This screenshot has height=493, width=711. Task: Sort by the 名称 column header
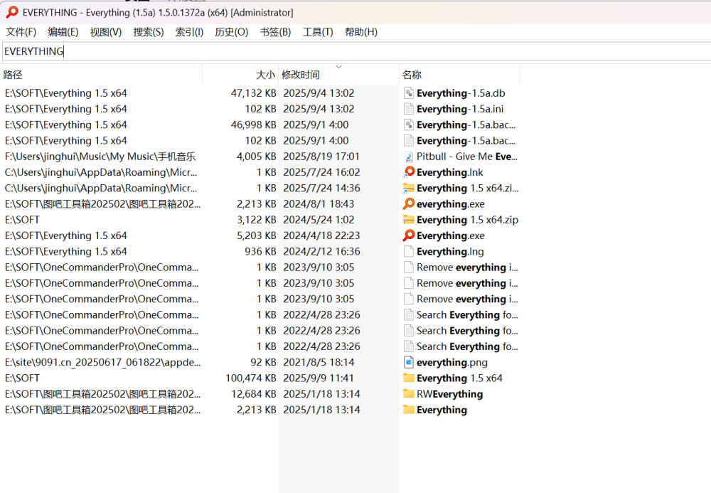click(459, 75)
